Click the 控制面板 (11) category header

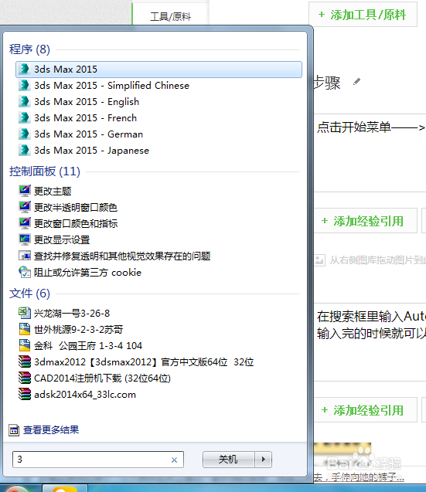[45, 171]
